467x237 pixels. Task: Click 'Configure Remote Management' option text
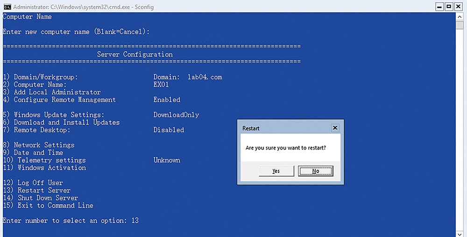pyautogui.click(x=64, y=100)
